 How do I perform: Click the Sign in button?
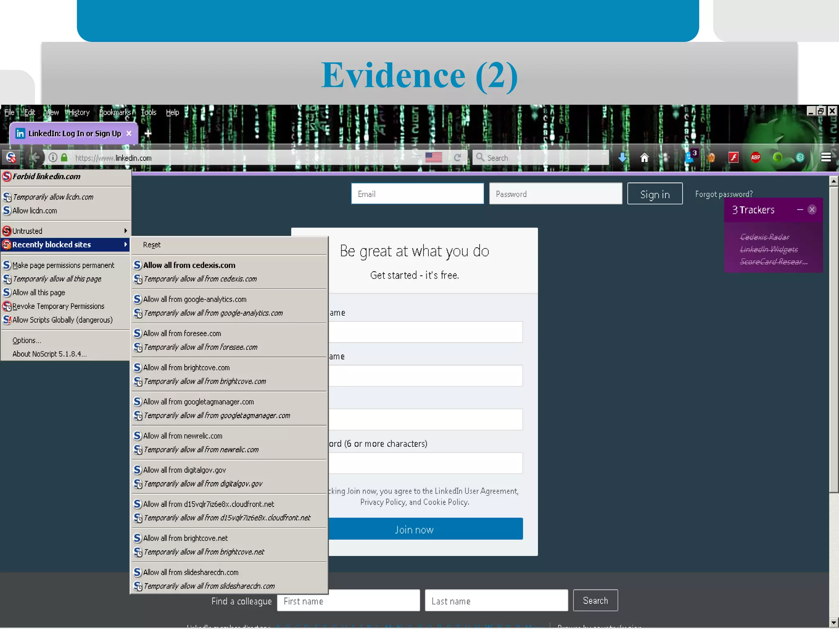point(655,194)
